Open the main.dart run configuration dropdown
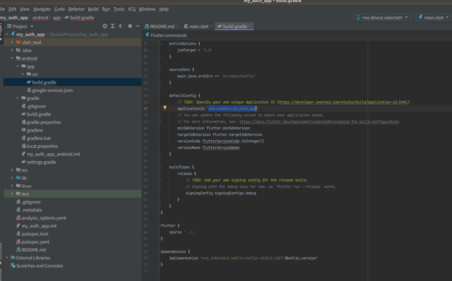452x281 pixels. (433, 17)
